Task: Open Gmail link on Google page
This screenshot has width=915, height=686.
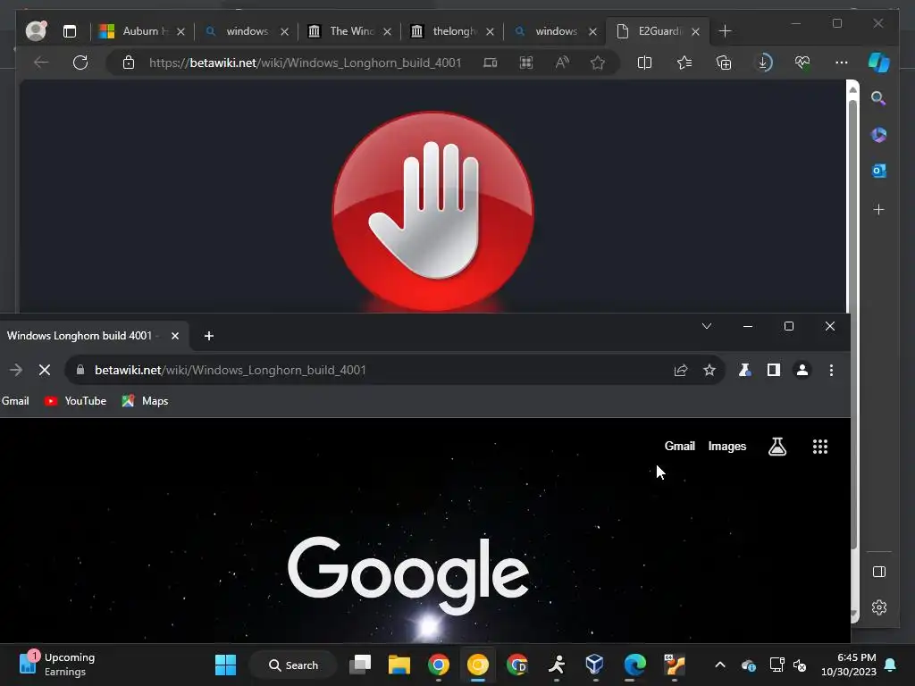Action: click(x=680, y=447)
